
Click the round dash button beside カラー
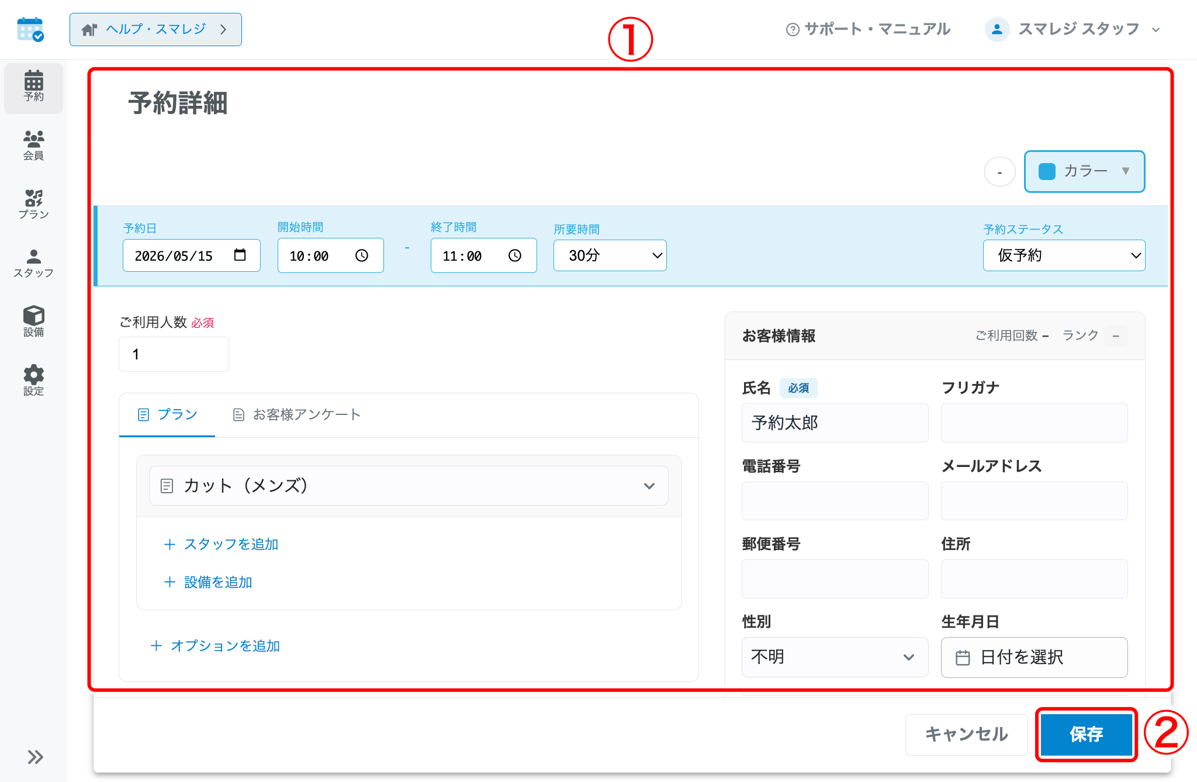[x=999, y=172]
